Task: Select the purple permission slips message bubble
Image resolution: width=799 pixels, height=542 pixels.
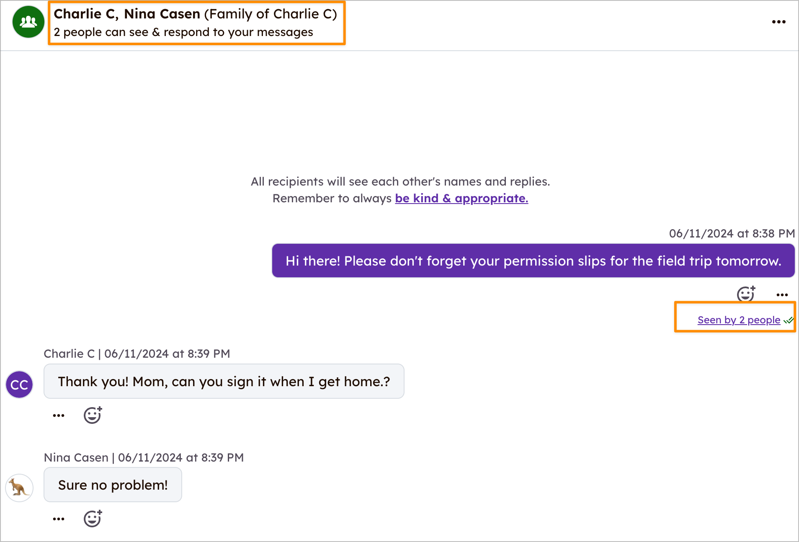Action: pyautogui.click(x=533, y=261)
